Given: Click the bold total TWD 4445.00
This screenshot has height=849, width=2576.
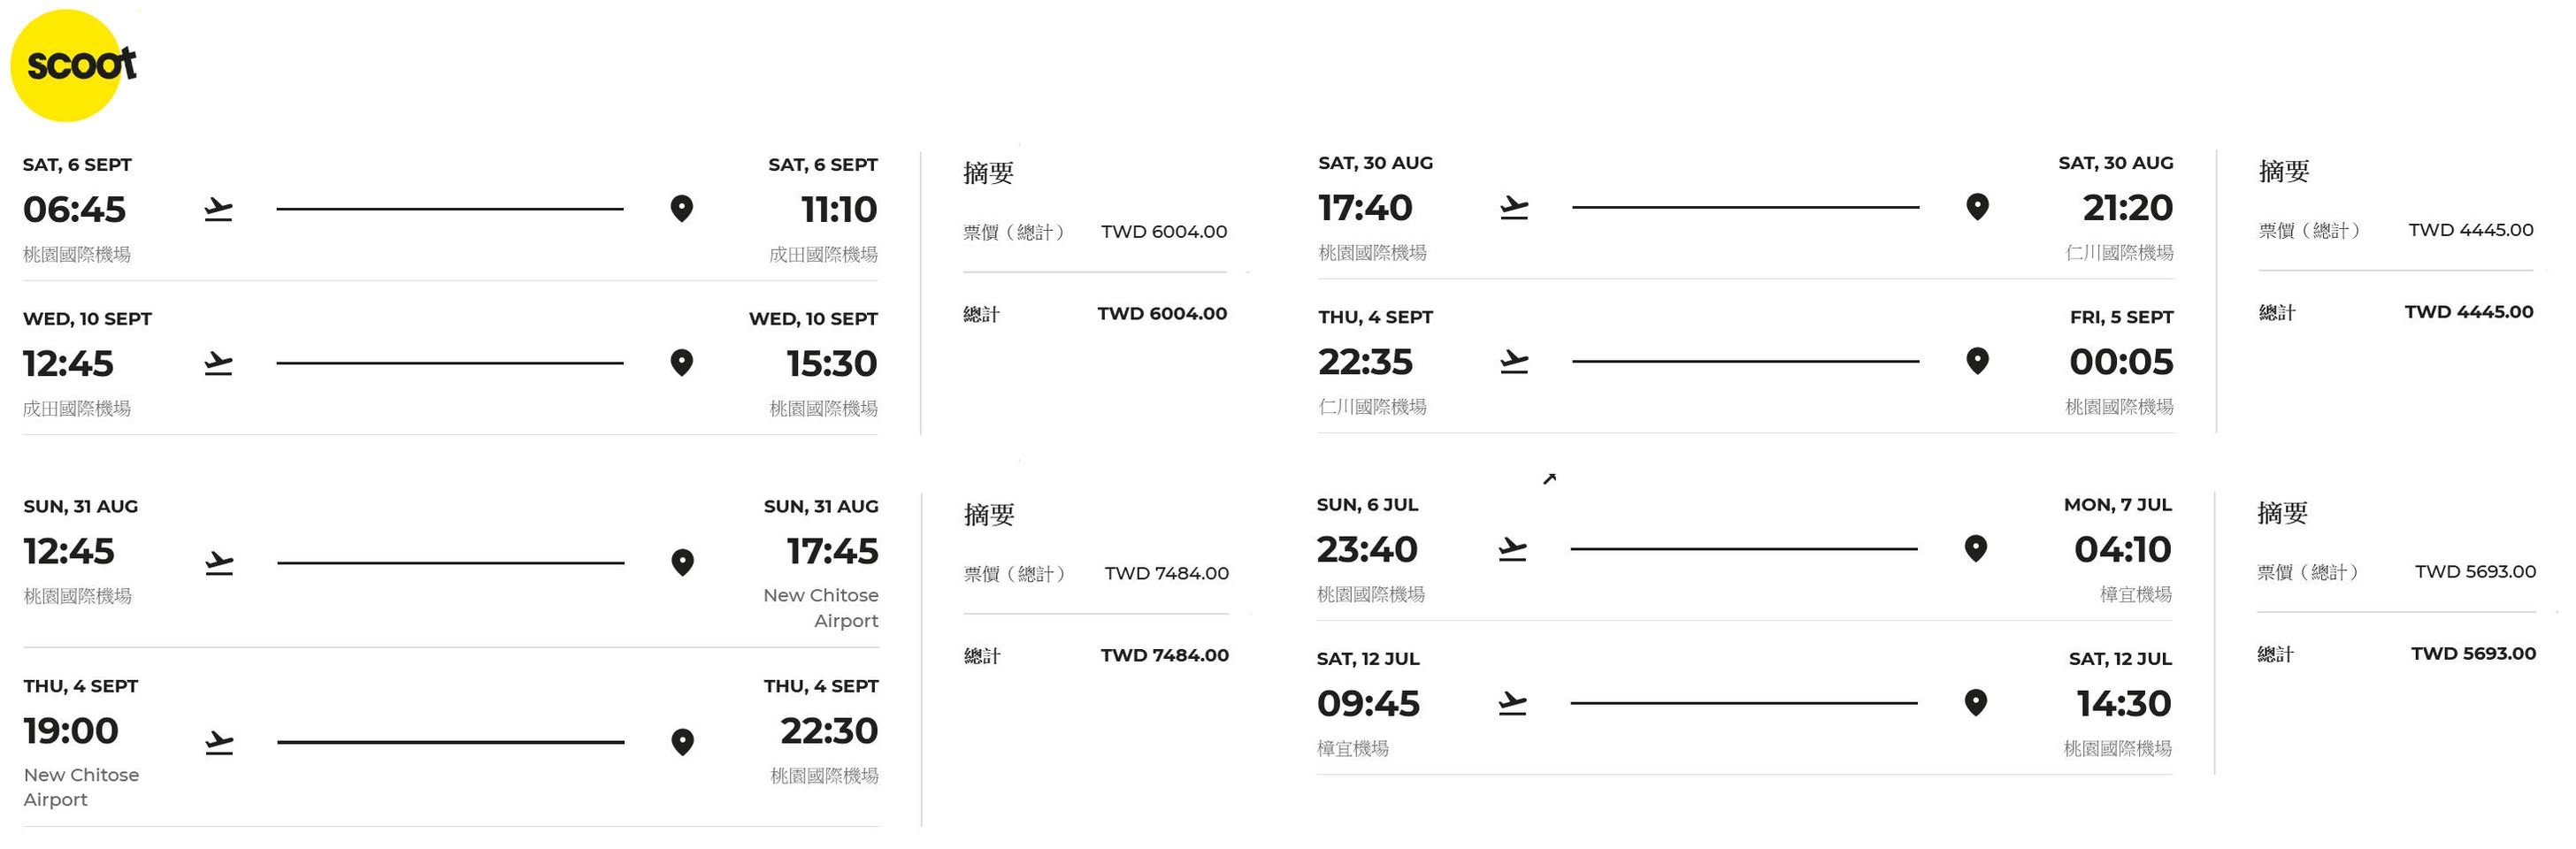Looking at the screenshot, I should click(x=2468, y=312).
